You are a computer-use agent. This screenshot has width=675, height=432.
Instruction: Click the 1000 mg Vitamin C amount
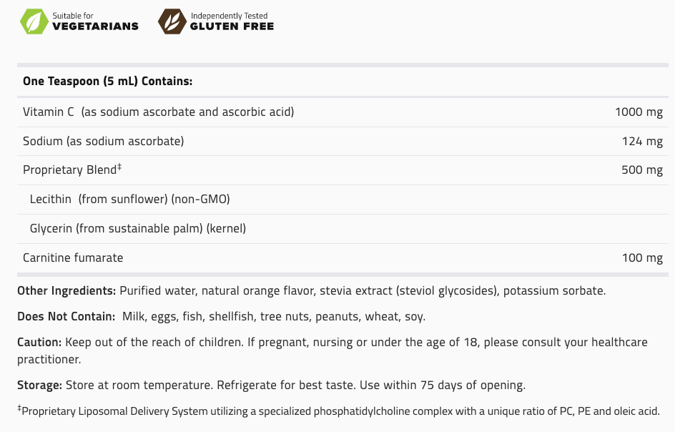point(639,112)
